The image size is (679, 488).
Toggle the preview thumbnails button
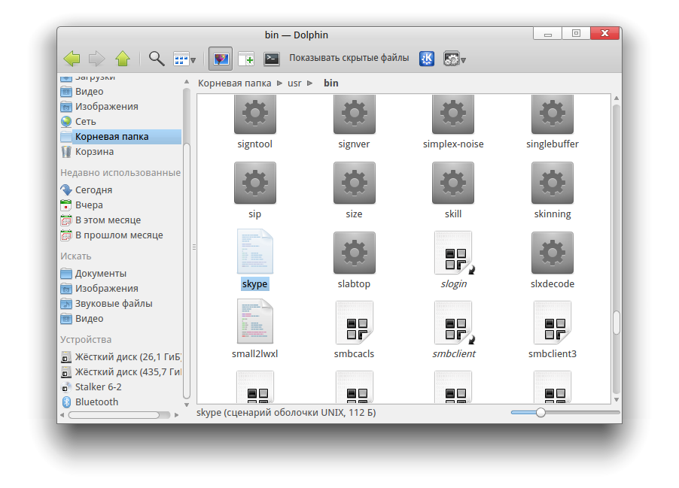click(x=221, y=59)
